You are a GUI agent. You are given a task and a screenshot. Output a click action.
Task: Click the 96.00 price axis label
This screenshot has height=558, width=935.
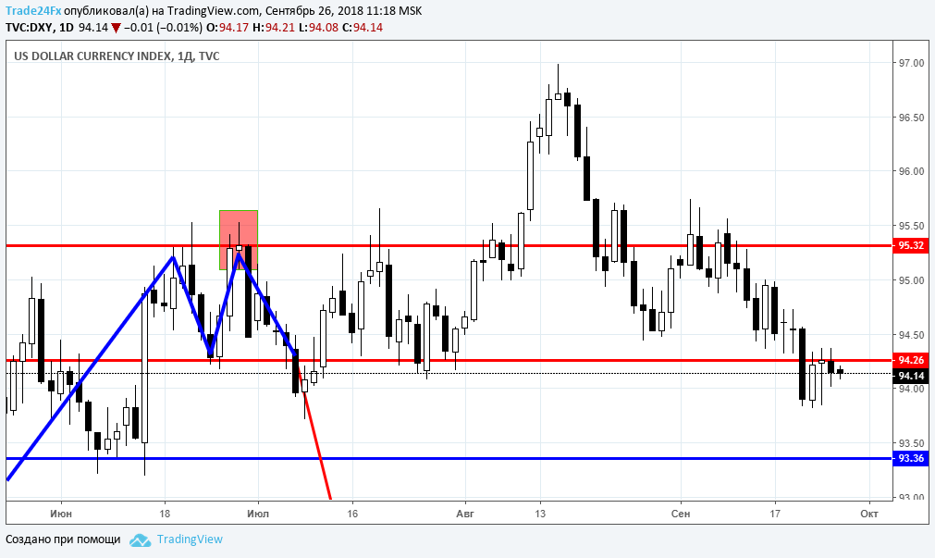[912, 171]
